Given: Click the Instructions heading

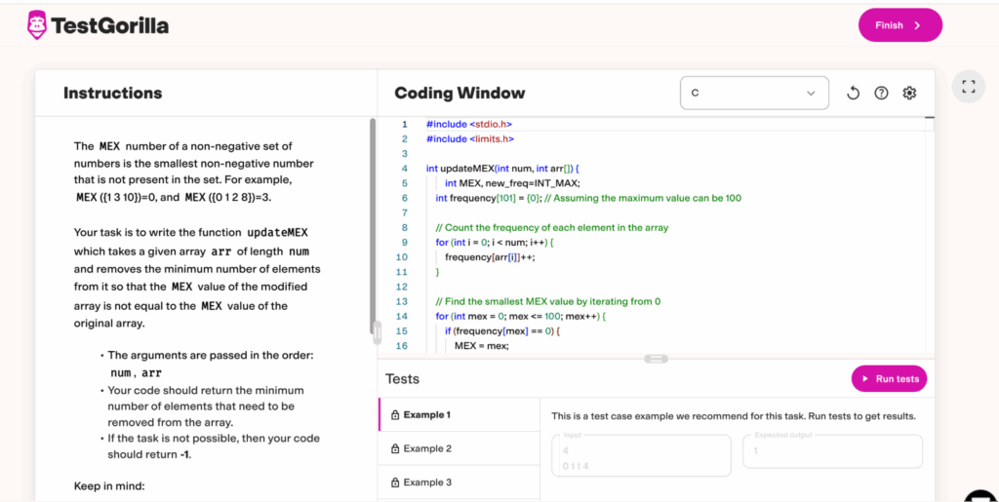Looking at the screenshot, I should coord(113,93).
